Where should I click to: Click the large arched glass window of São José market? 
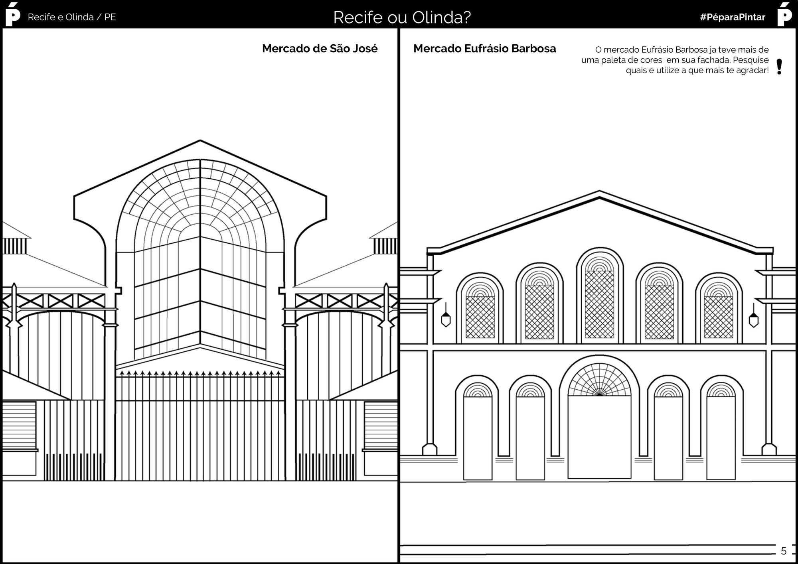(200, 259)
